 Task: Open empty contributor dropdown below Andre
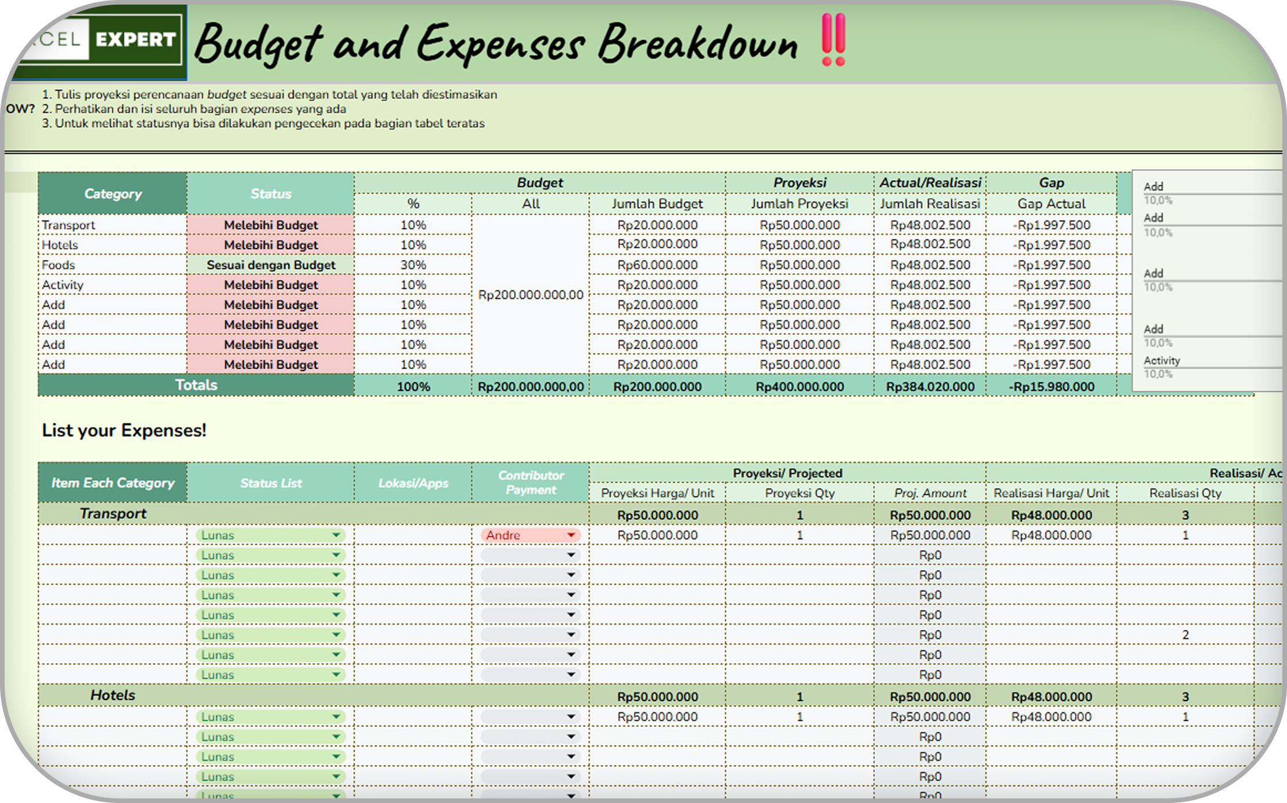coord(570,556)
